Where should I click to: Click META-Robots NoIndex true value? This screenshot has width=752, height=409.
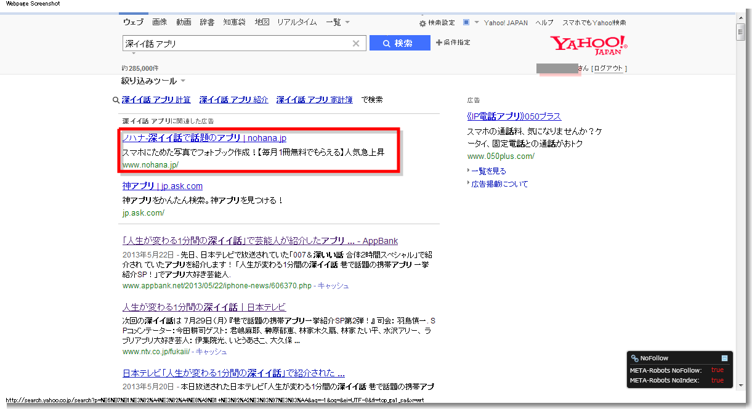[x=717, y=381]
